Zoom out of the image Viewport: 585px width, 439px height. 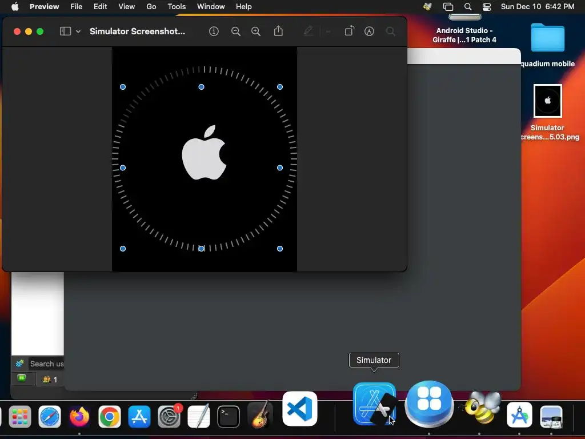pyautogui.click(x=235, y=31)
